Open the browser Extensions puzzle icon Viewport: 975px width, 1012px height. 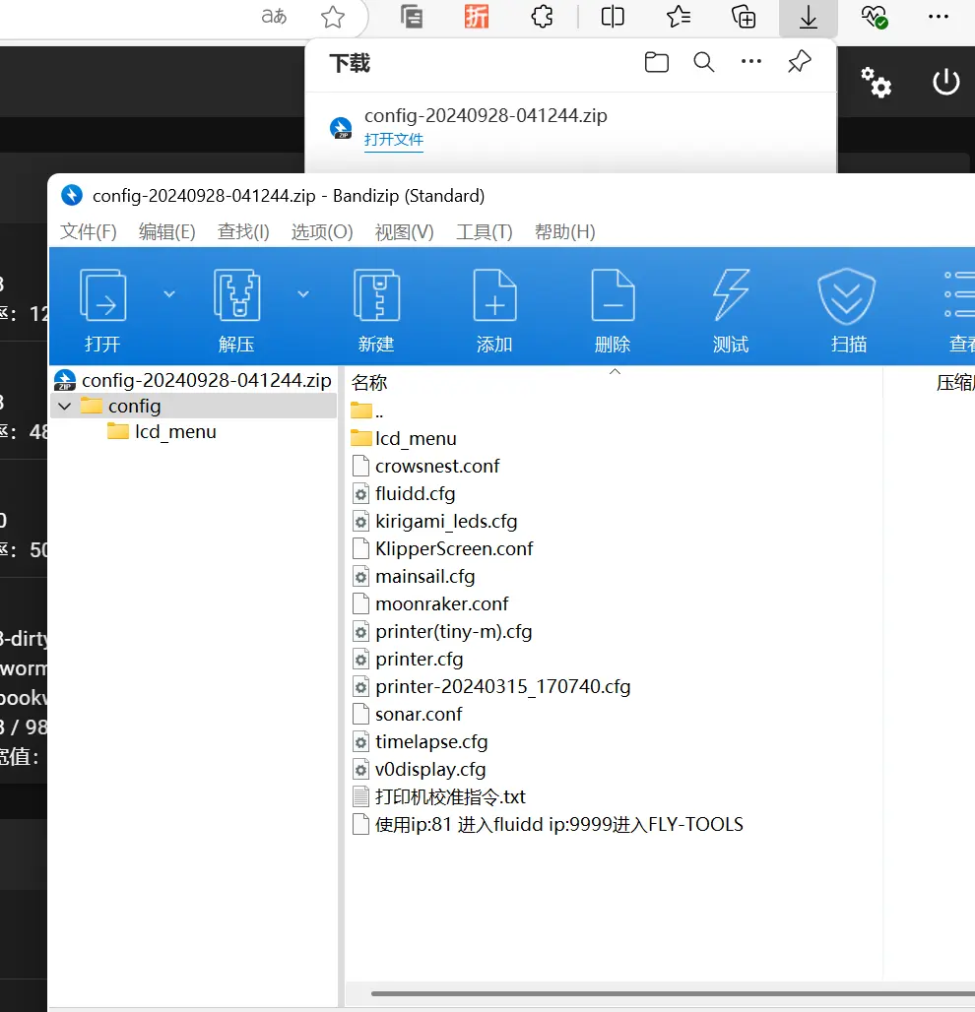tap(542, 17)
